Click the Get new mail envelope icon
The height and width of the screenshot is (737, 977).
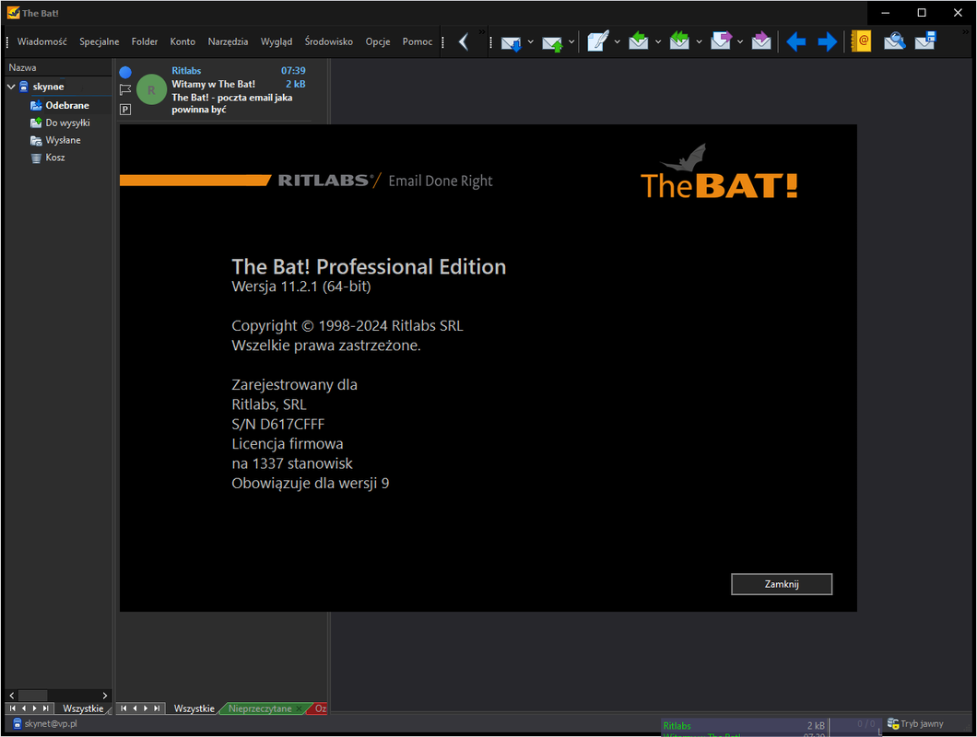511,42
